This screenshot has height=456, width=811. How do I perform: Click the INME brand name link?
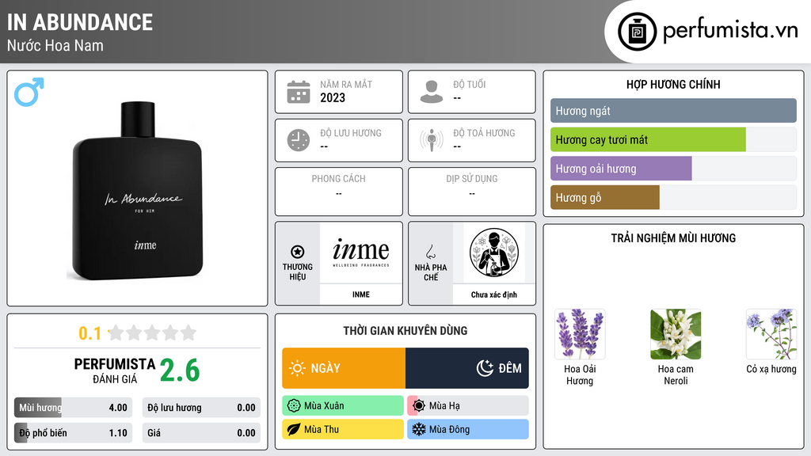coord(361,294)
